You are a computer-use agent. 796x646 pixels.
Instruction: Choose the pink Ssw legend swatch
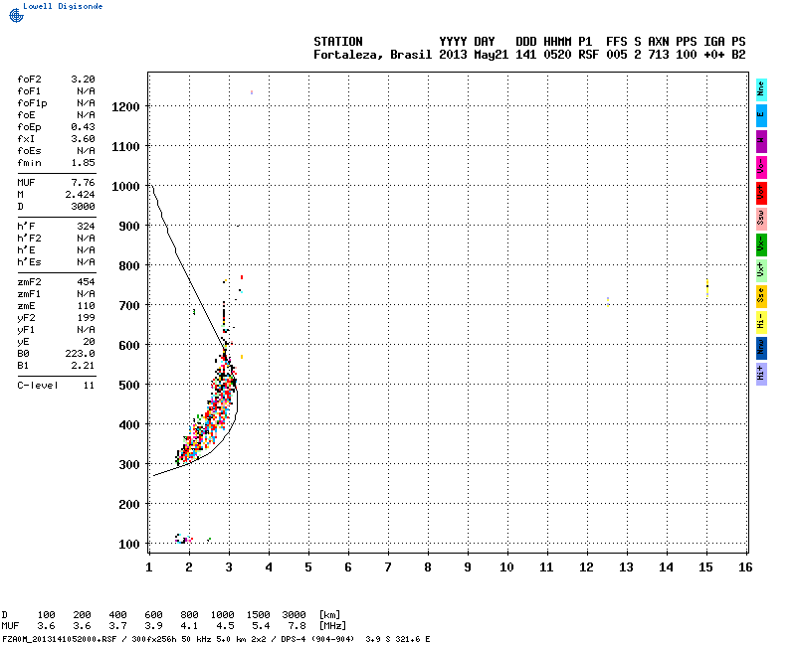point(761,219)
